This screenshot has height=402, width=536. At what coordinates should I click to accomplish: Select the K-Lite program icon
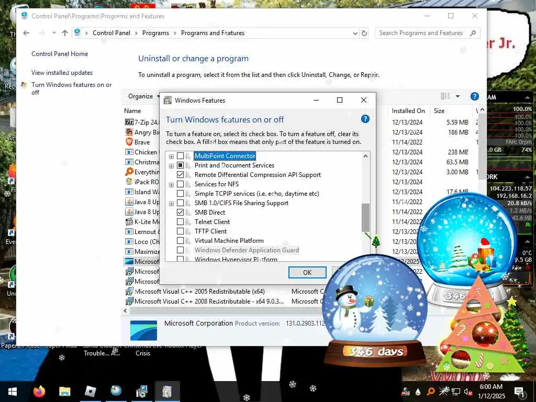tap(129, 221)
